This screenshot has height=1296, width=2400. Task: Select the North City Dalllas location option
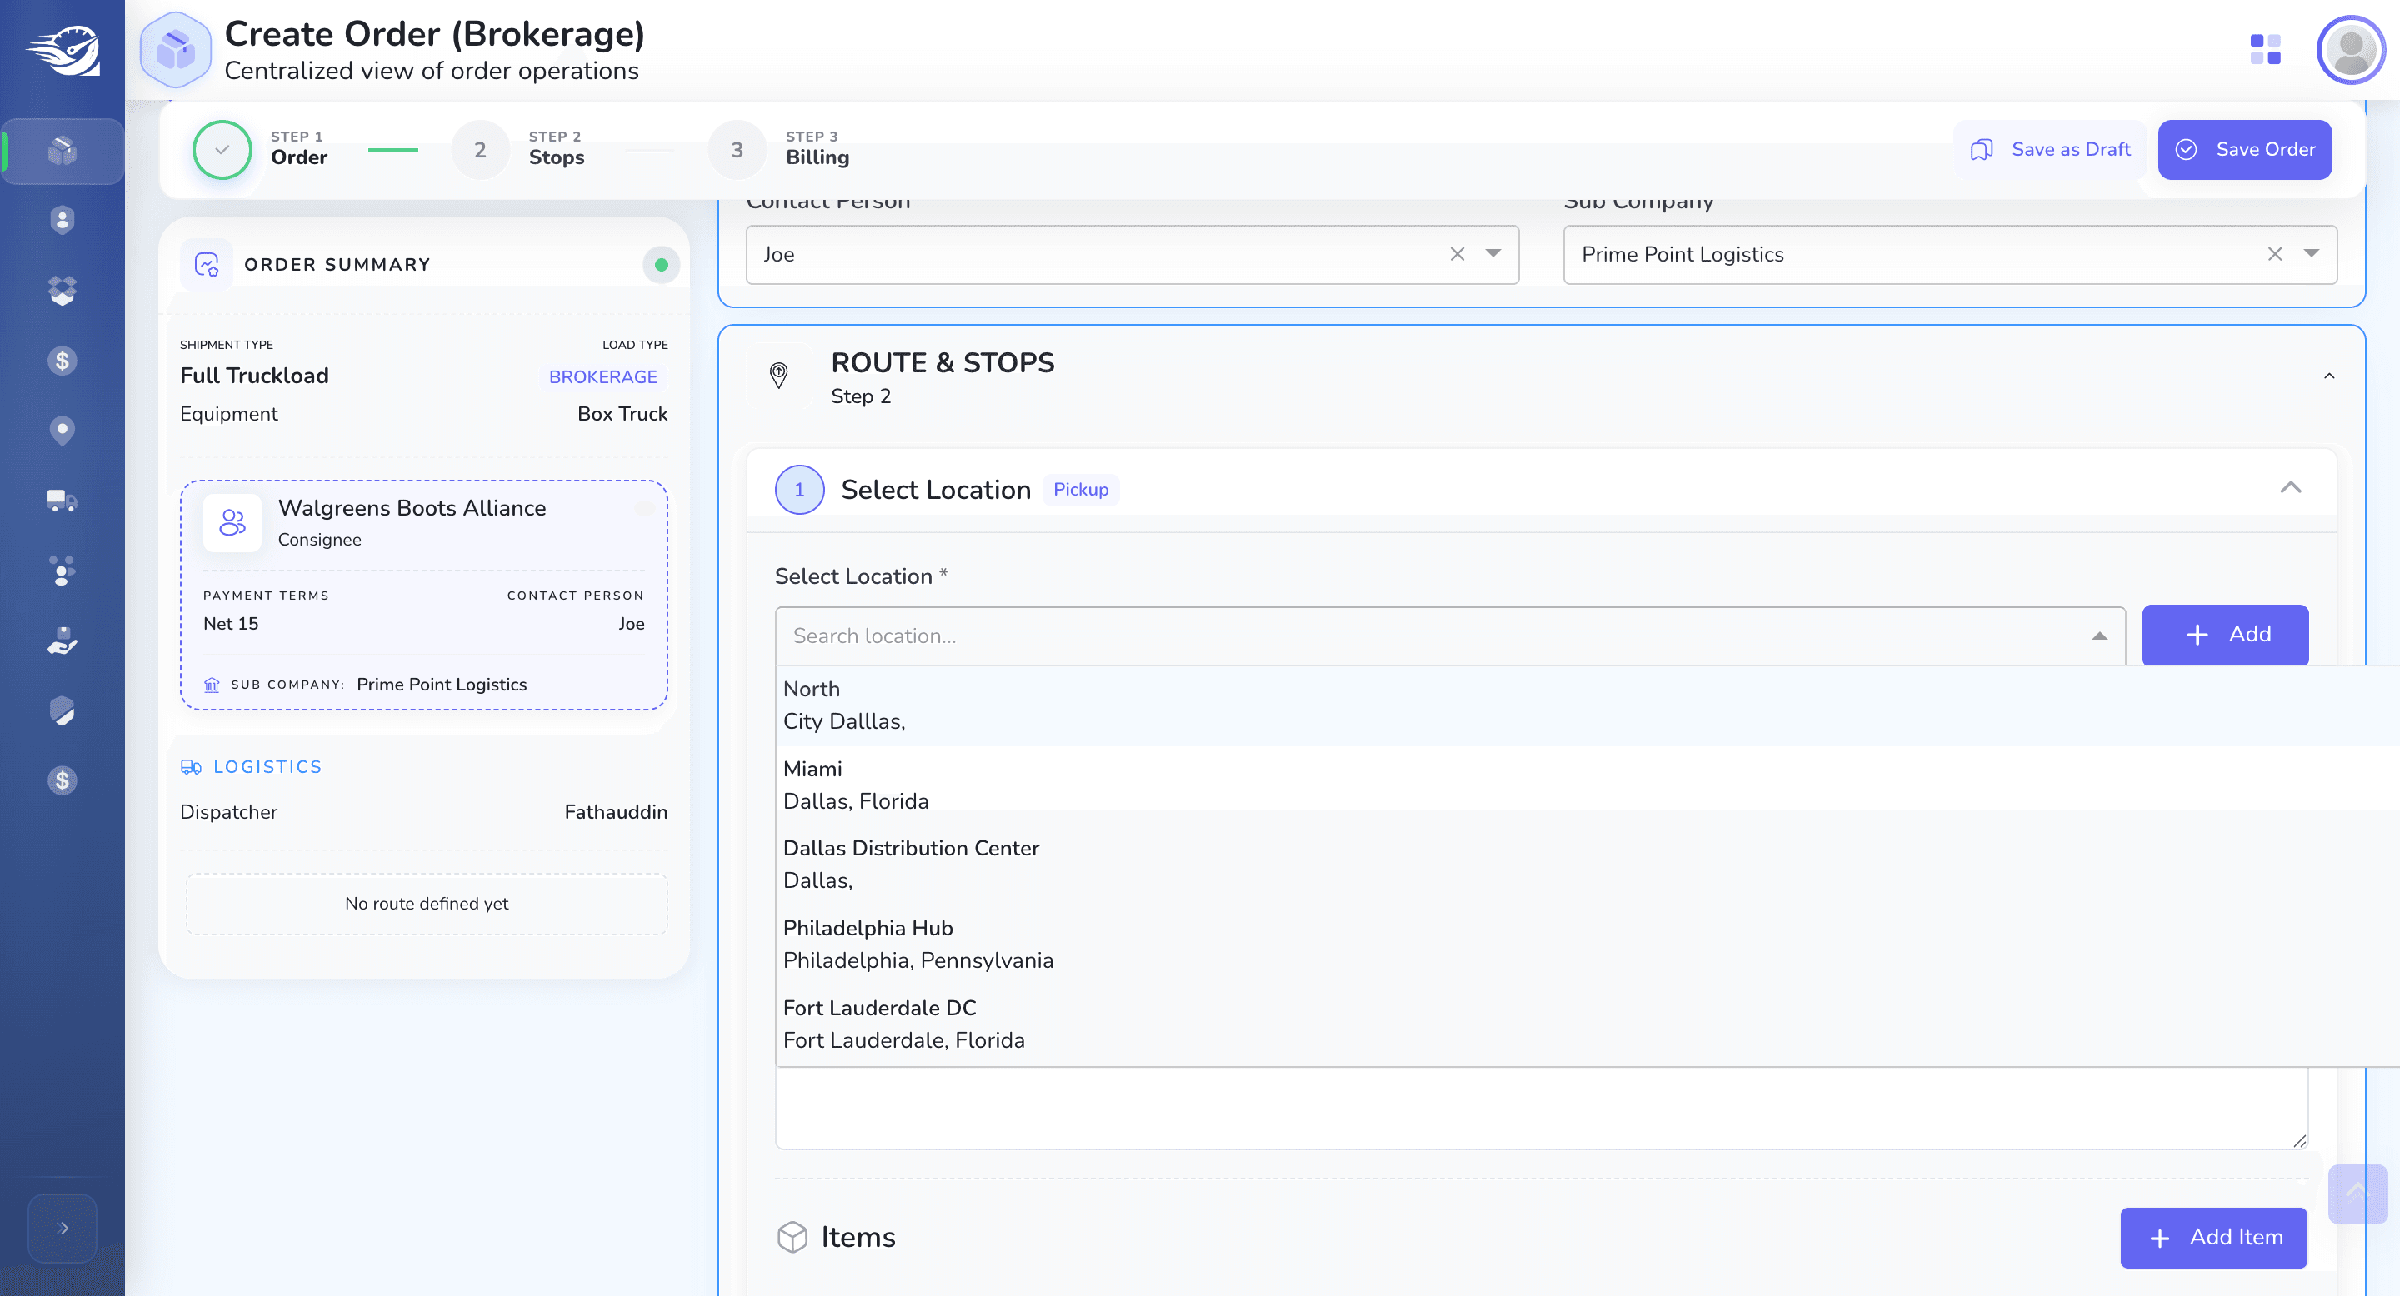click(x=1587, y=705)
